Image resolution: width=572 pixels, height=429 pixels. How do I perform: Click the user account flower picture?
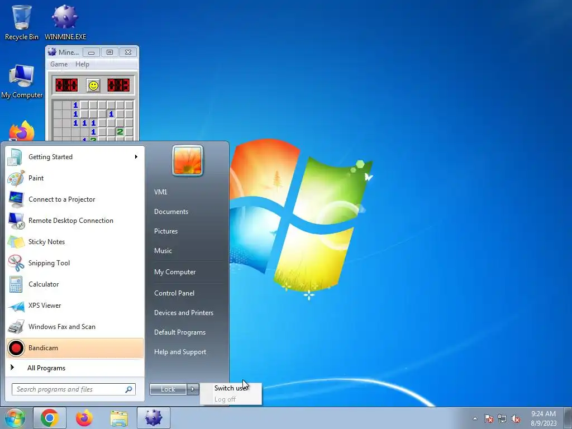(188, 160)
